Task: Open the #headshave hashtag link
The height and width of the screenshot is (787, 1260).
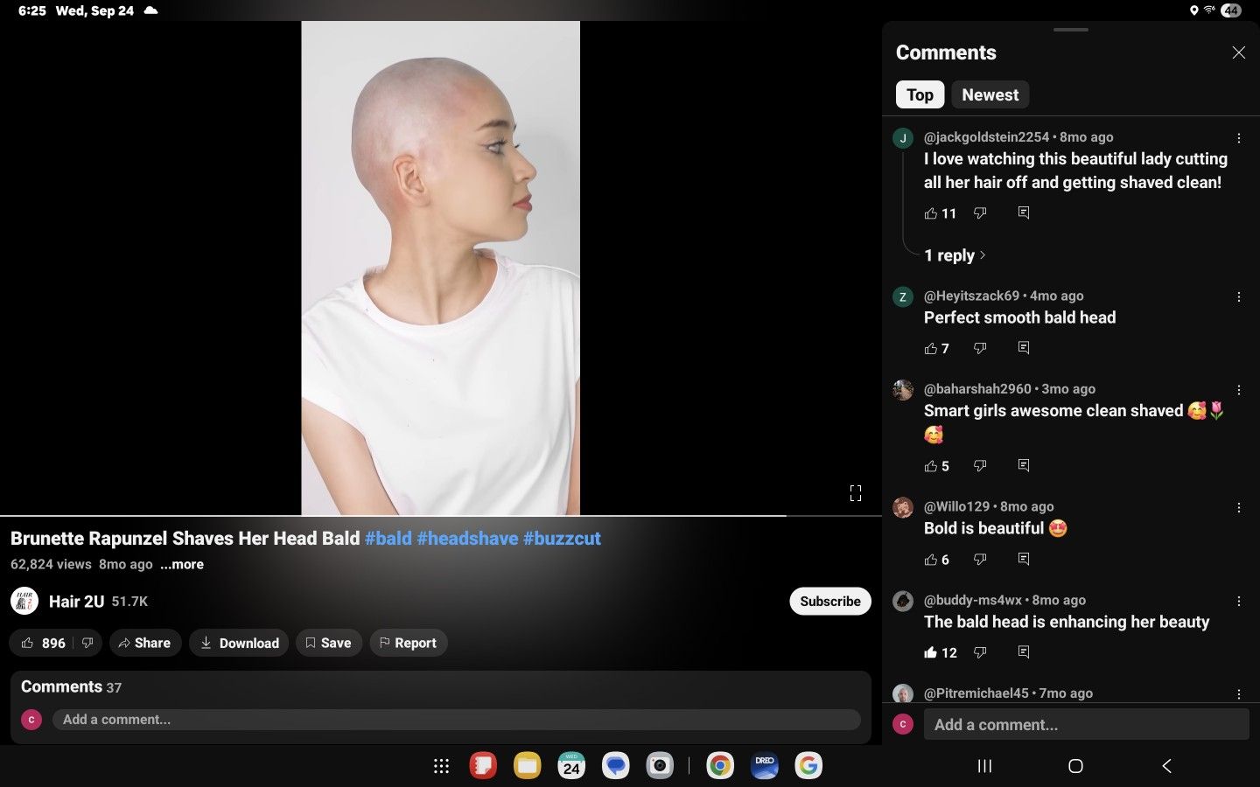Action: pyautogui.click(x=467, y=538)
